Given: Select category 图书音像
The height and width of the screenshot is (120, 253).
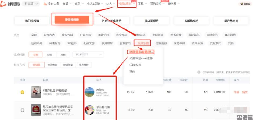Looking at the screenshot, I should pyautogui.click(x=176, y=35).
